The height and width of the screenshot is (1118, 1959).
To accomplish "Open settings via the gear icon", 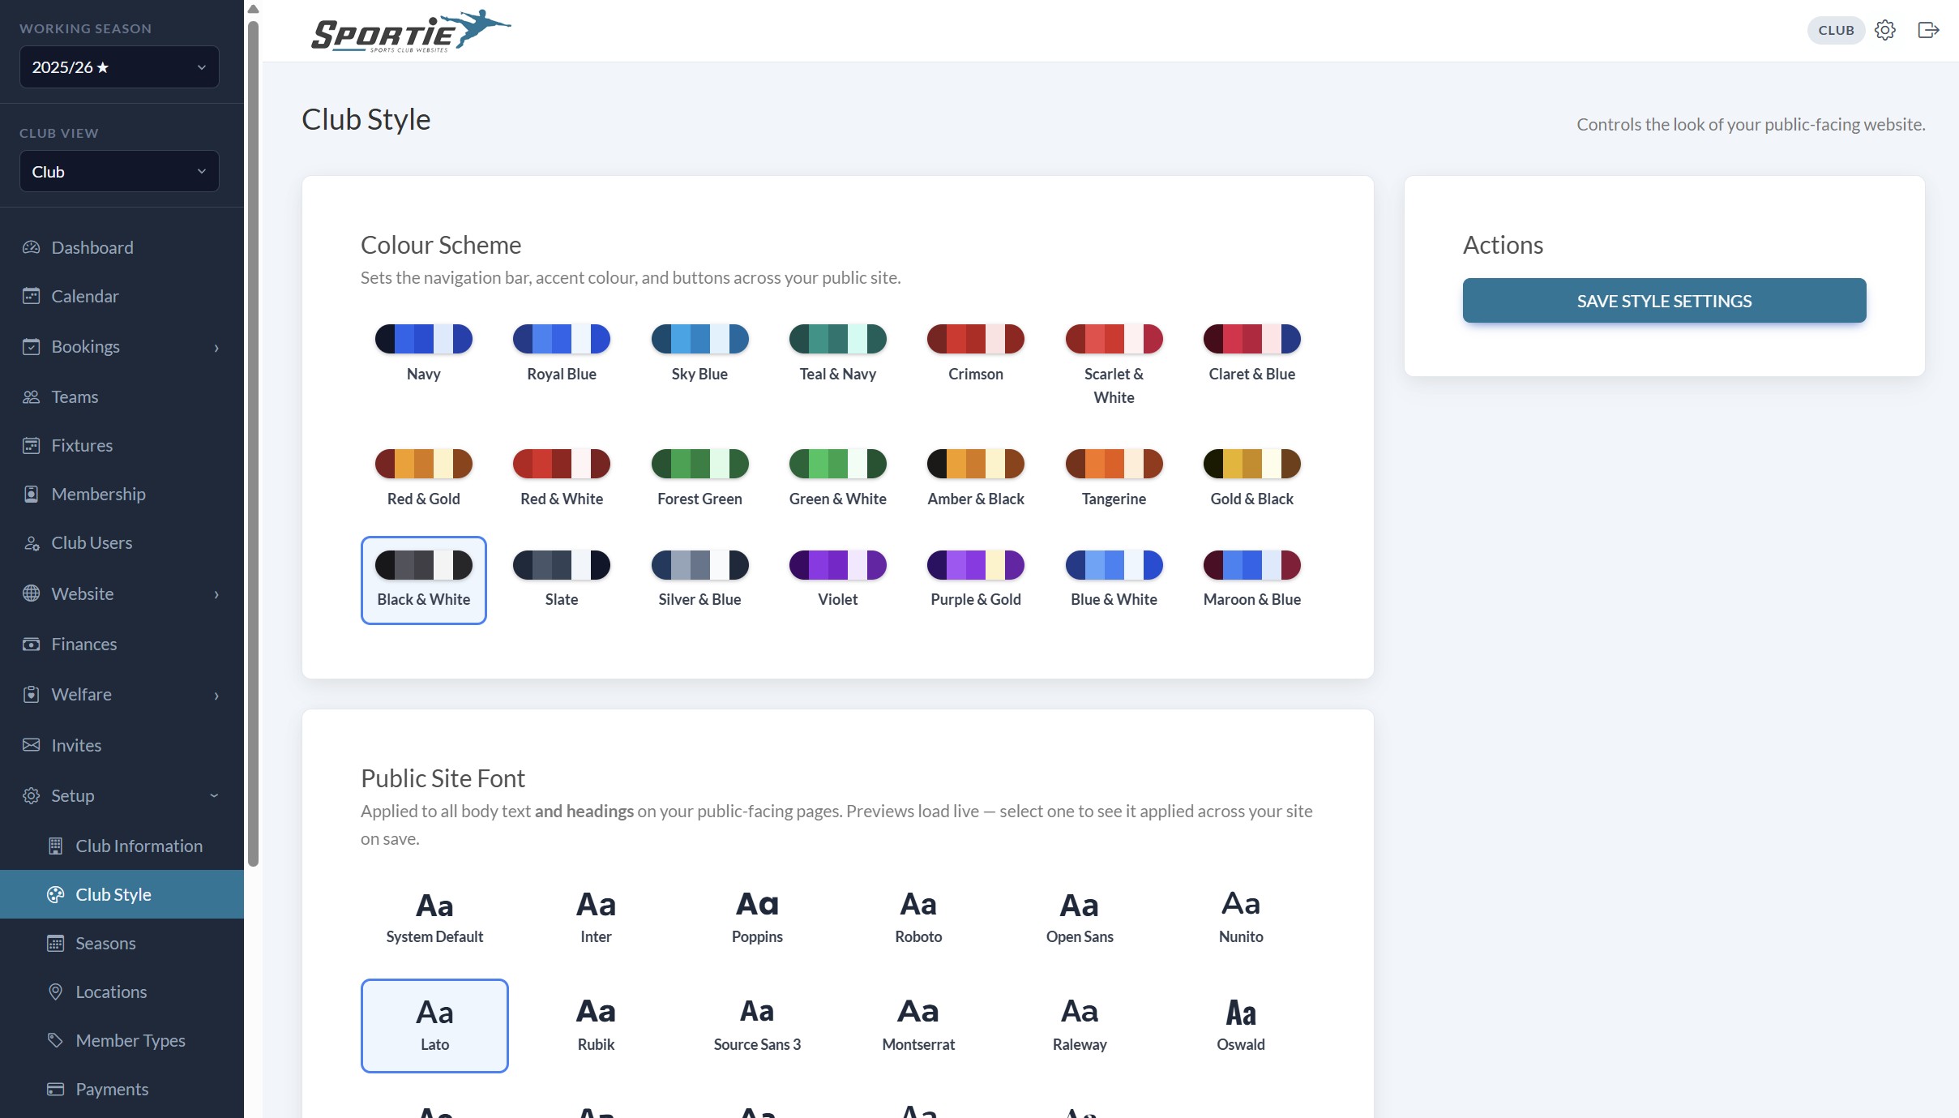I will (1885, 30).
